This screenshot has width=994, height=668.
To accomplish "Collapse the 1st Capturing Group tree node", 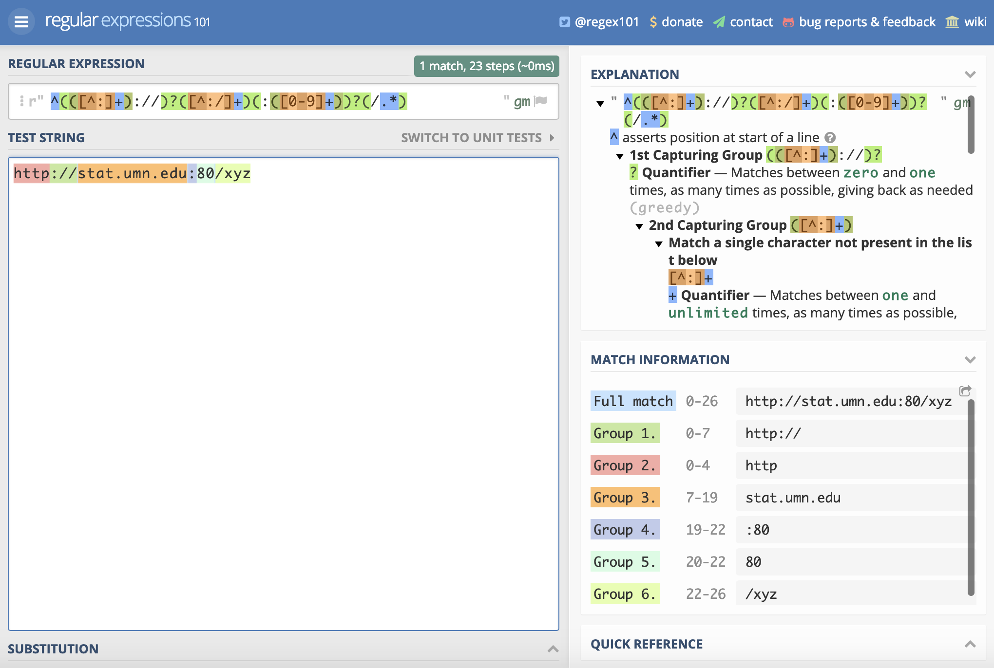I will pos(620,156).
